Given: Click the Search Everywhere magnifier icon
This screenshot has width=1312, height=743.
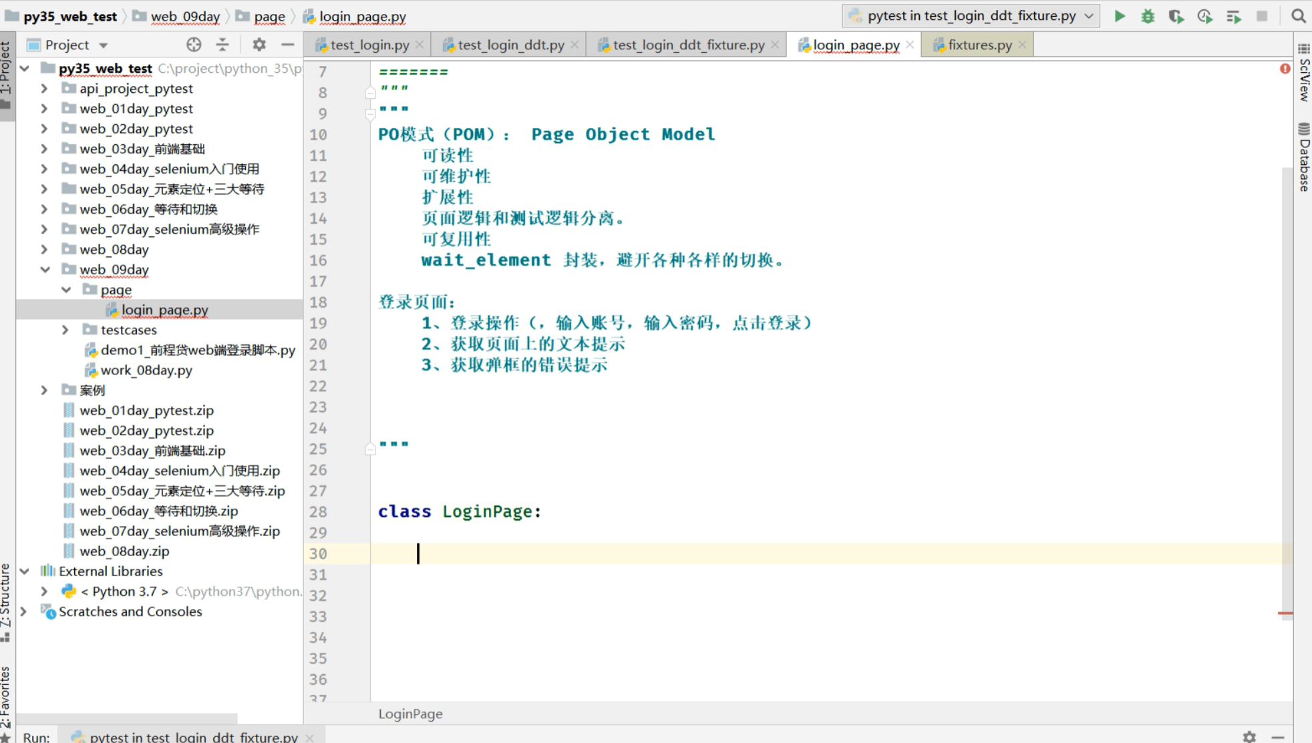Looking at the screenshot, I should pyautogui.click(x=1298, y=16).
